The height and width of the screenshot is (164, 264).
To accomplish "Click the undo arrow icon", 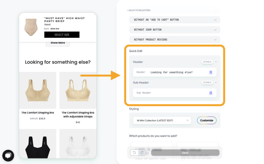I will click(134, 153).
